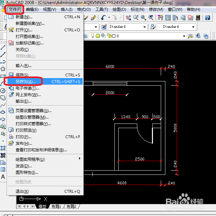The height and width of the screenshot is (216, 216).
Task: Open the Properties palette icon
Action: pyautogui.click(x=160, y=18)
